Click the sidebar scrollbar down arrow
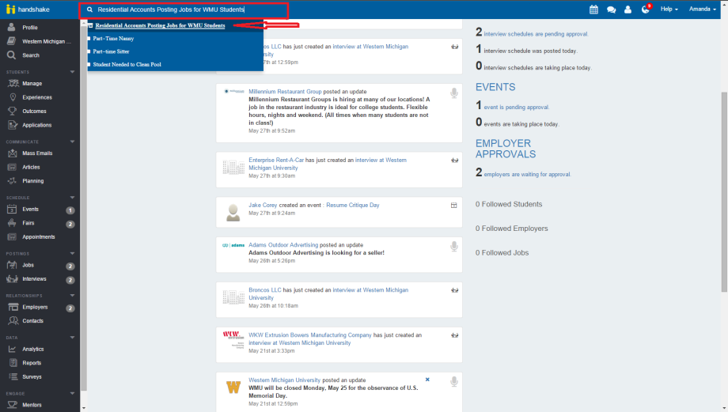The image size is (728, 412). point(84,408)
